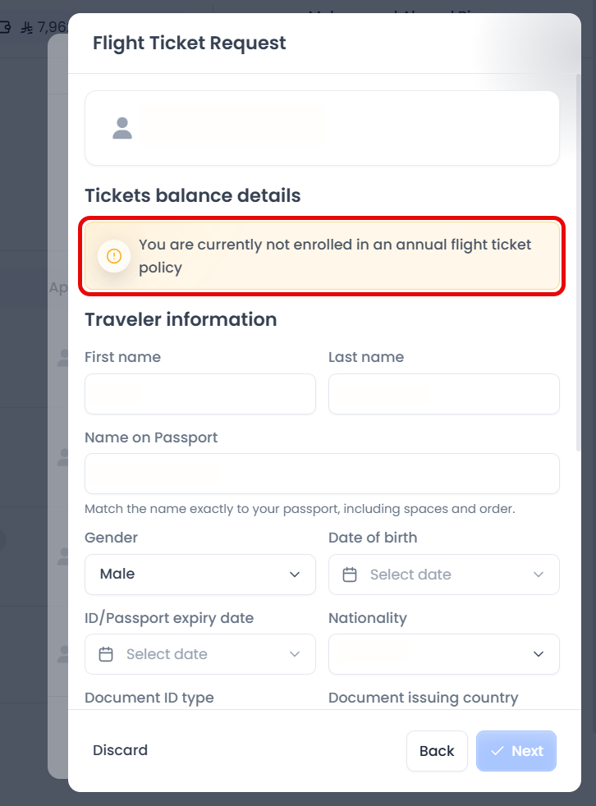Click the warning icon in the policy alert
Viewport: 596px width, 806px height.
(114, 255)
